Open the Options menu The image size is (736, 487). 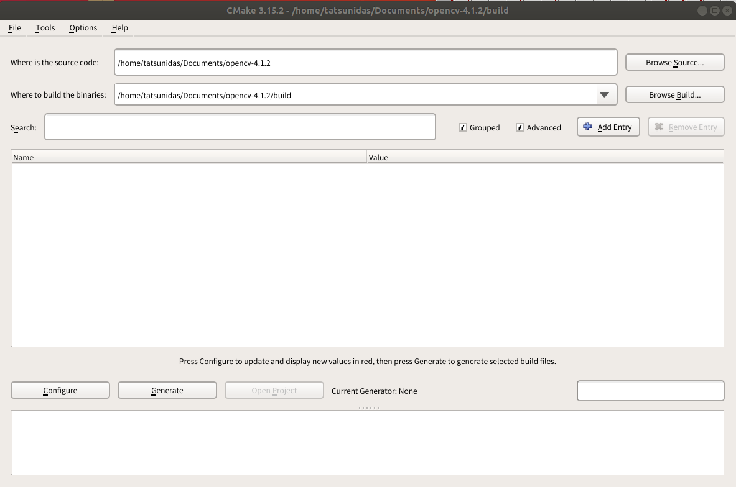coord(83,28)
